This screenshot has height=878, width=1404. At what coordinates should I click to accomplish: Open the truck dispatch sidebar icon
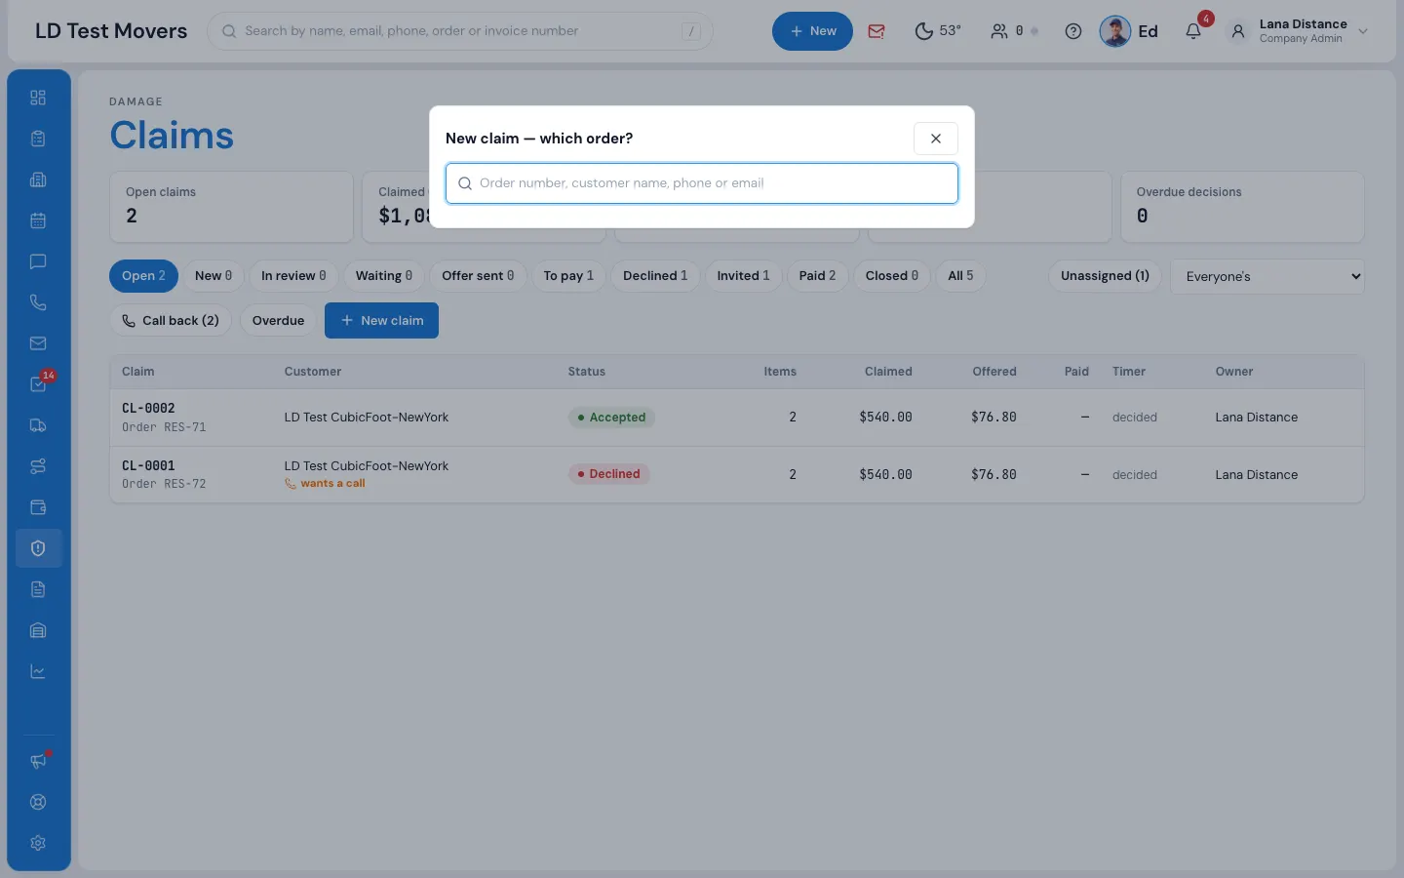(x=38, y=425)
